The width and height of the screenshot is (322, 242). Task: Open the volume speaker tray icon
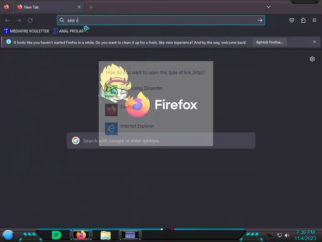pos(287,235)
